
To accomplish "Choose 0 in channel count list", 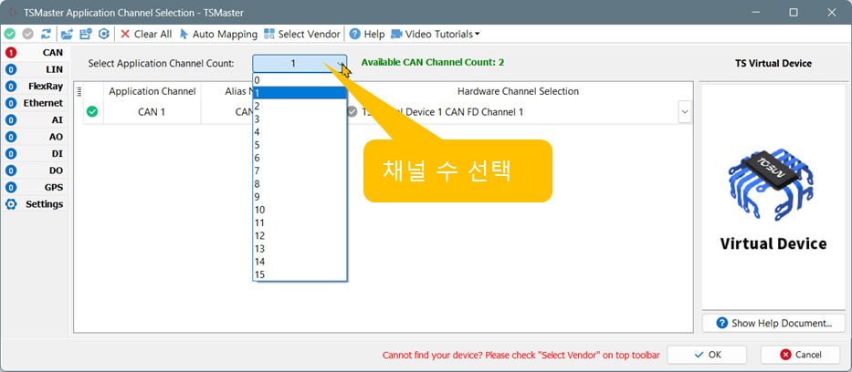I will [300, 80].
